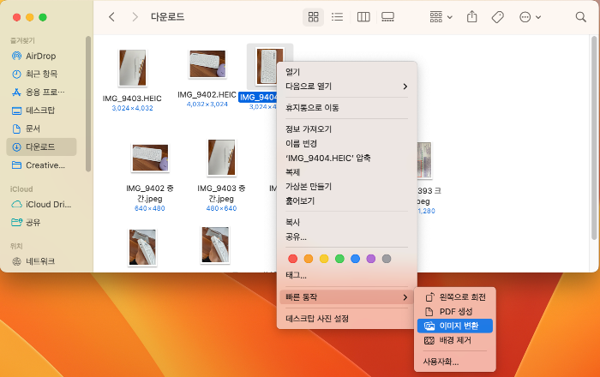Choose 정보 가져오기
Viewport: 600px width, 377px height.
pos(346,129)
